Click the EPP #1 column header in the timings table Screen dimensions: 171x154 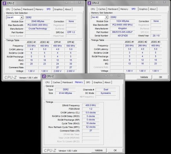pos(58,42)
